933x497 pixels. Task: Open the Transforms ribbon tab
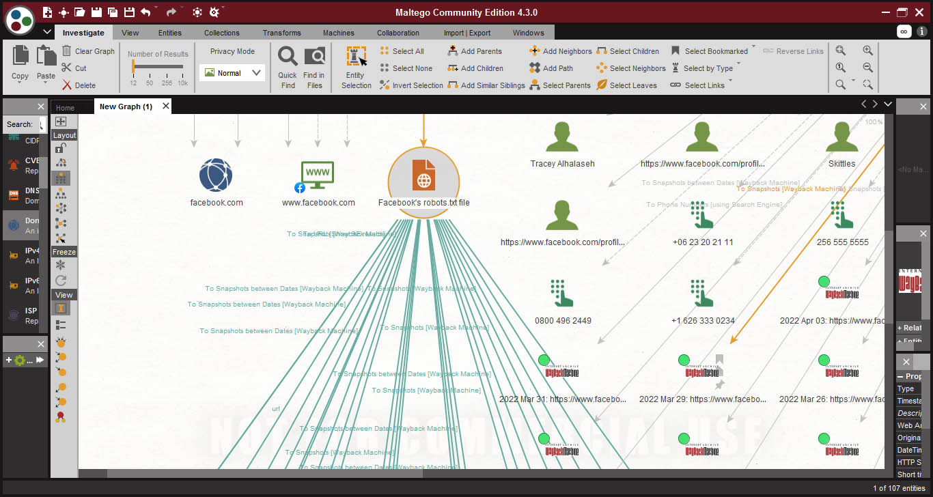click(281, 33)
